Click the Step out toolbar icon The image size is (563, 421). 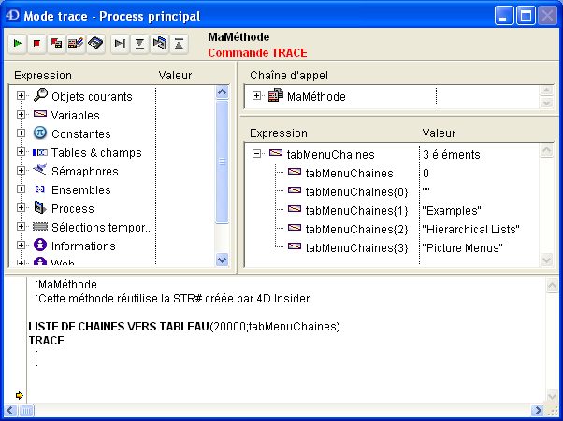point(179,43)
